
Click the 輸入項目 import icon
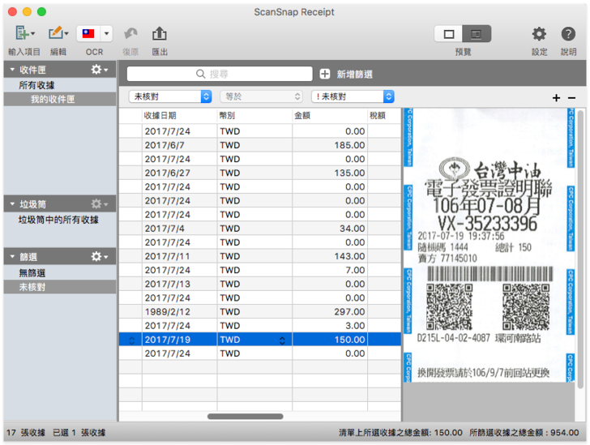point(24,34)
